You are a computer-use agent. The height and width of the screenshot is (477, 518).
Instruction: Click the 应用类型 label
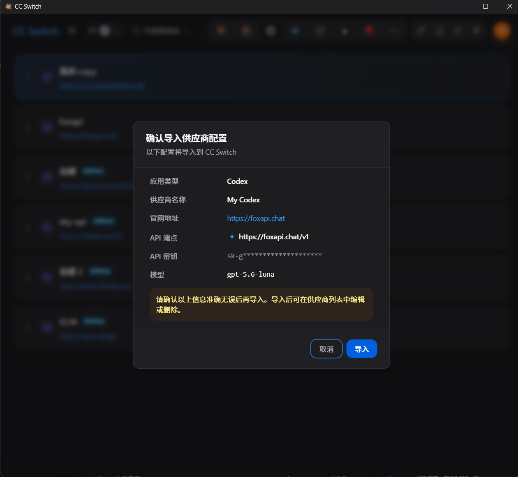click(x=164, y=181)
